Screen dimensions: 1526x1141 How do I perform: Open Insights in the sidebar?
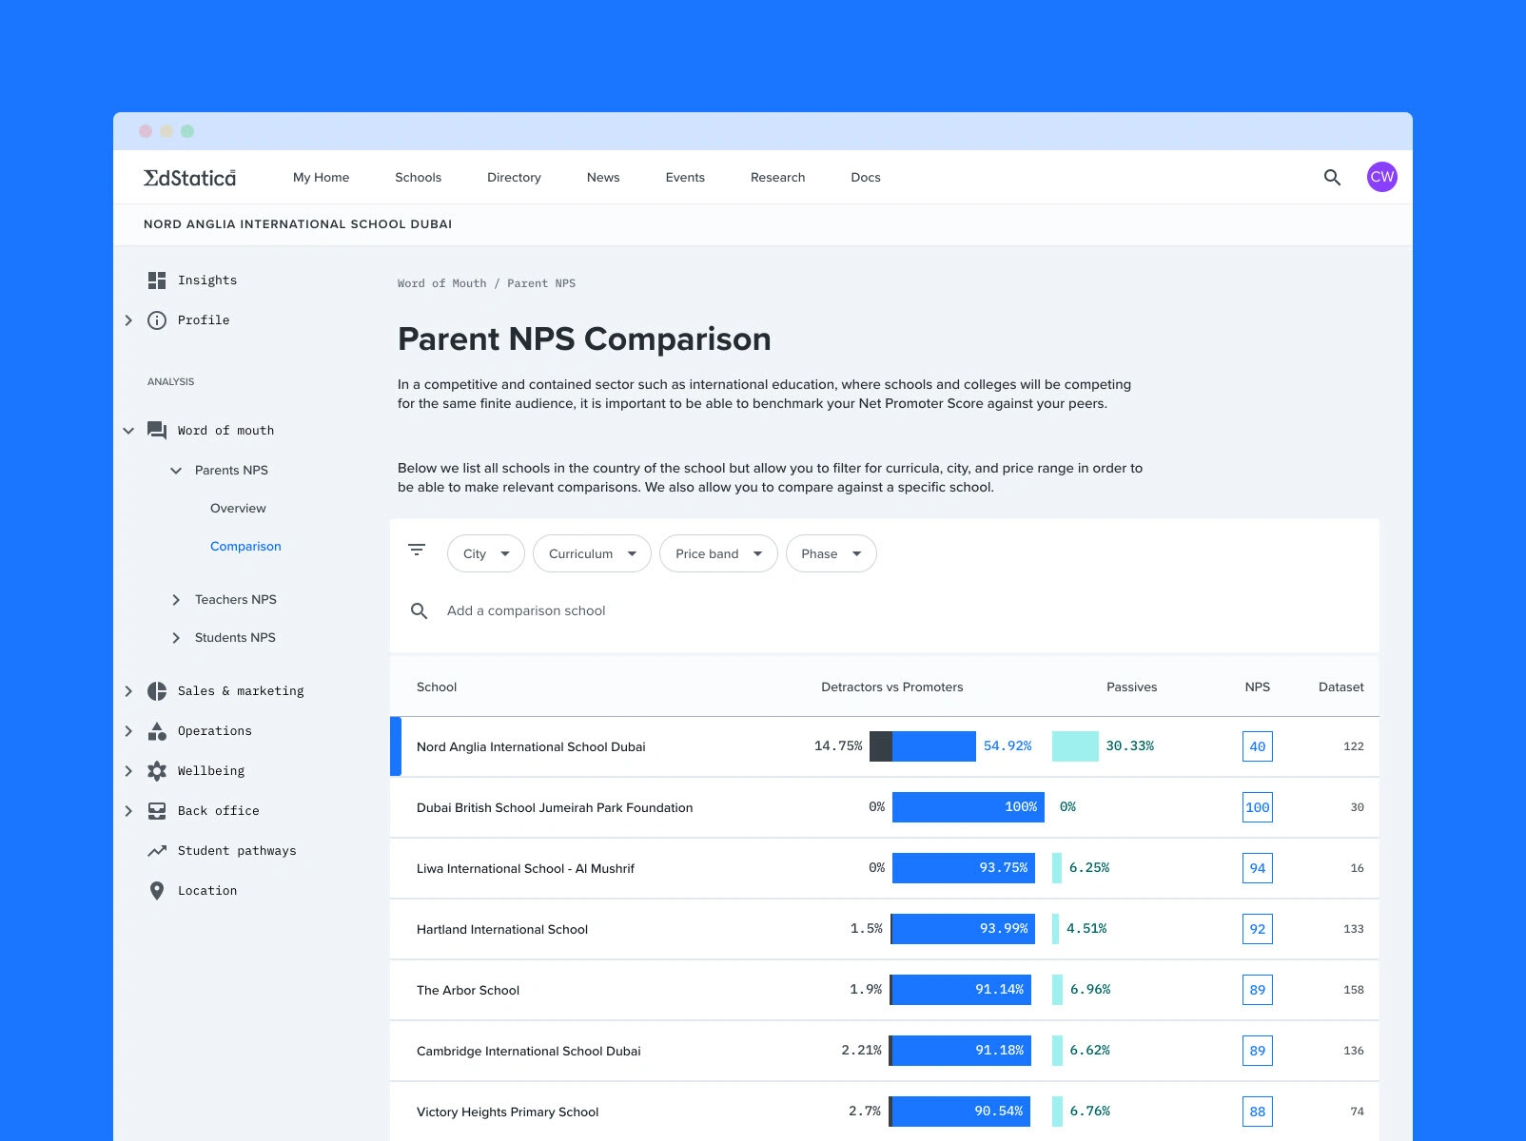point(207,280)
